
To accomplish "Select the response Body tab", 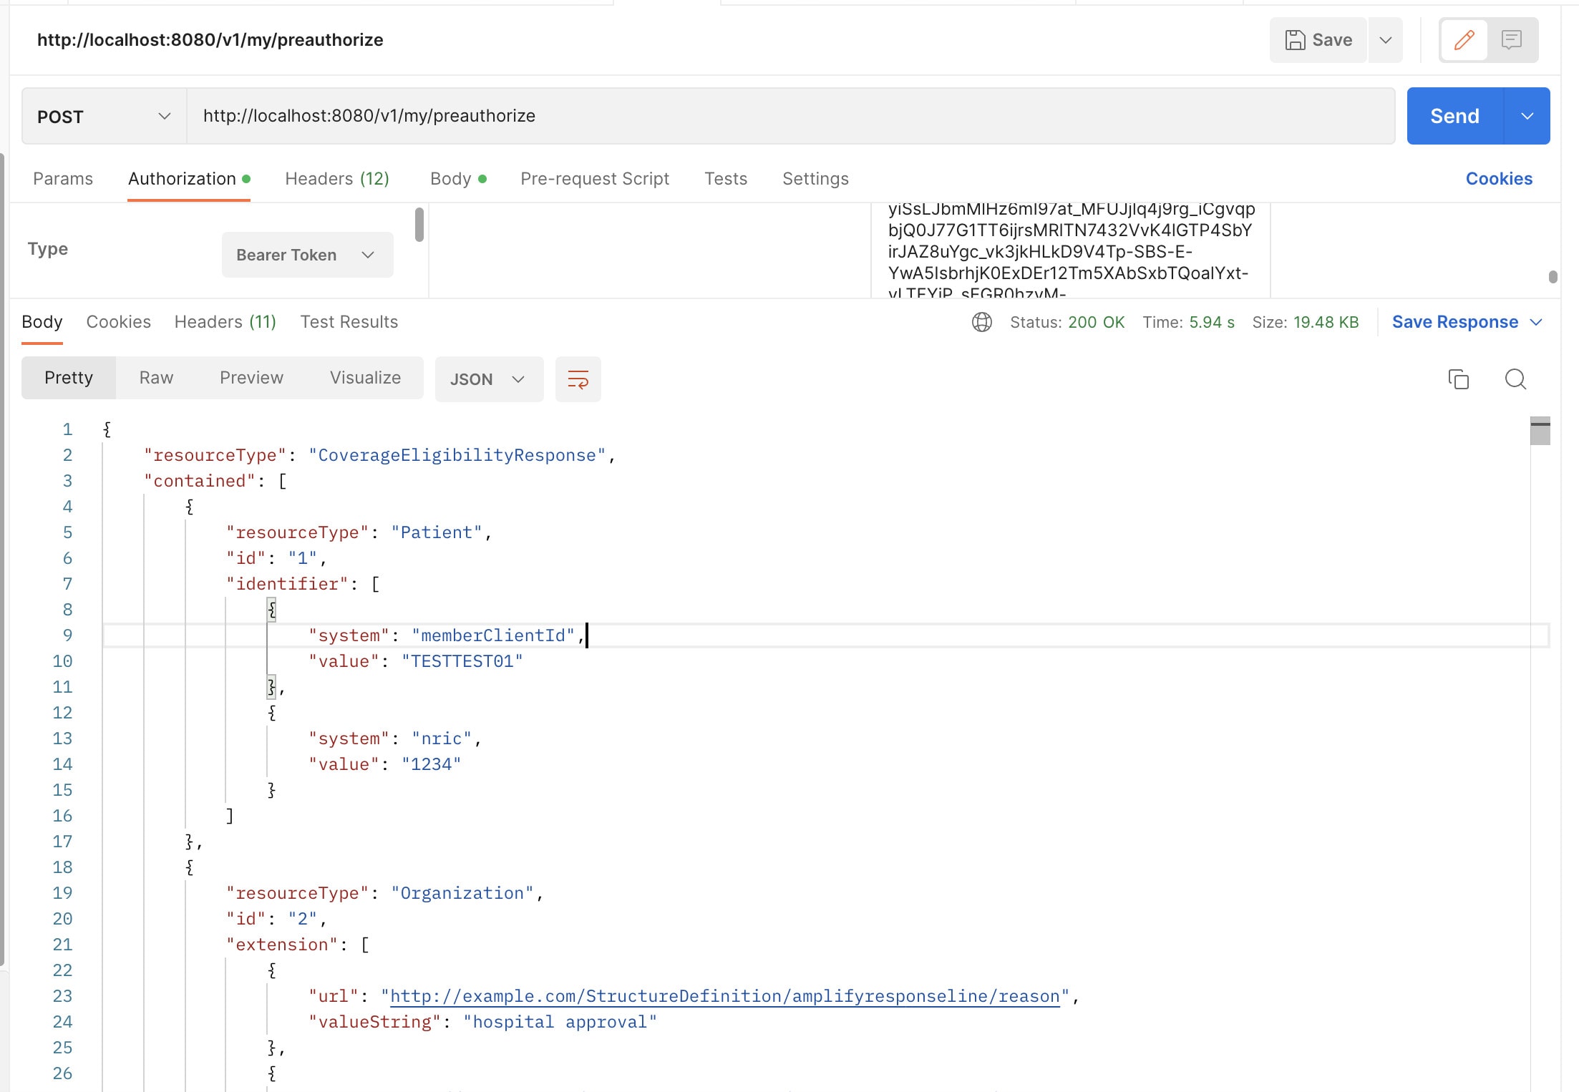I will point(42,322).
